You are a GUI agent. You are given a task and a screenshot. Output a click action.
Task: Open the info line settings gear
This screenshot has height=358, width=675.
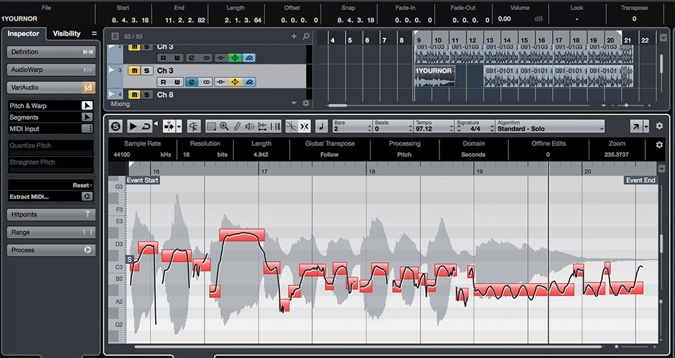coord(659,145)
